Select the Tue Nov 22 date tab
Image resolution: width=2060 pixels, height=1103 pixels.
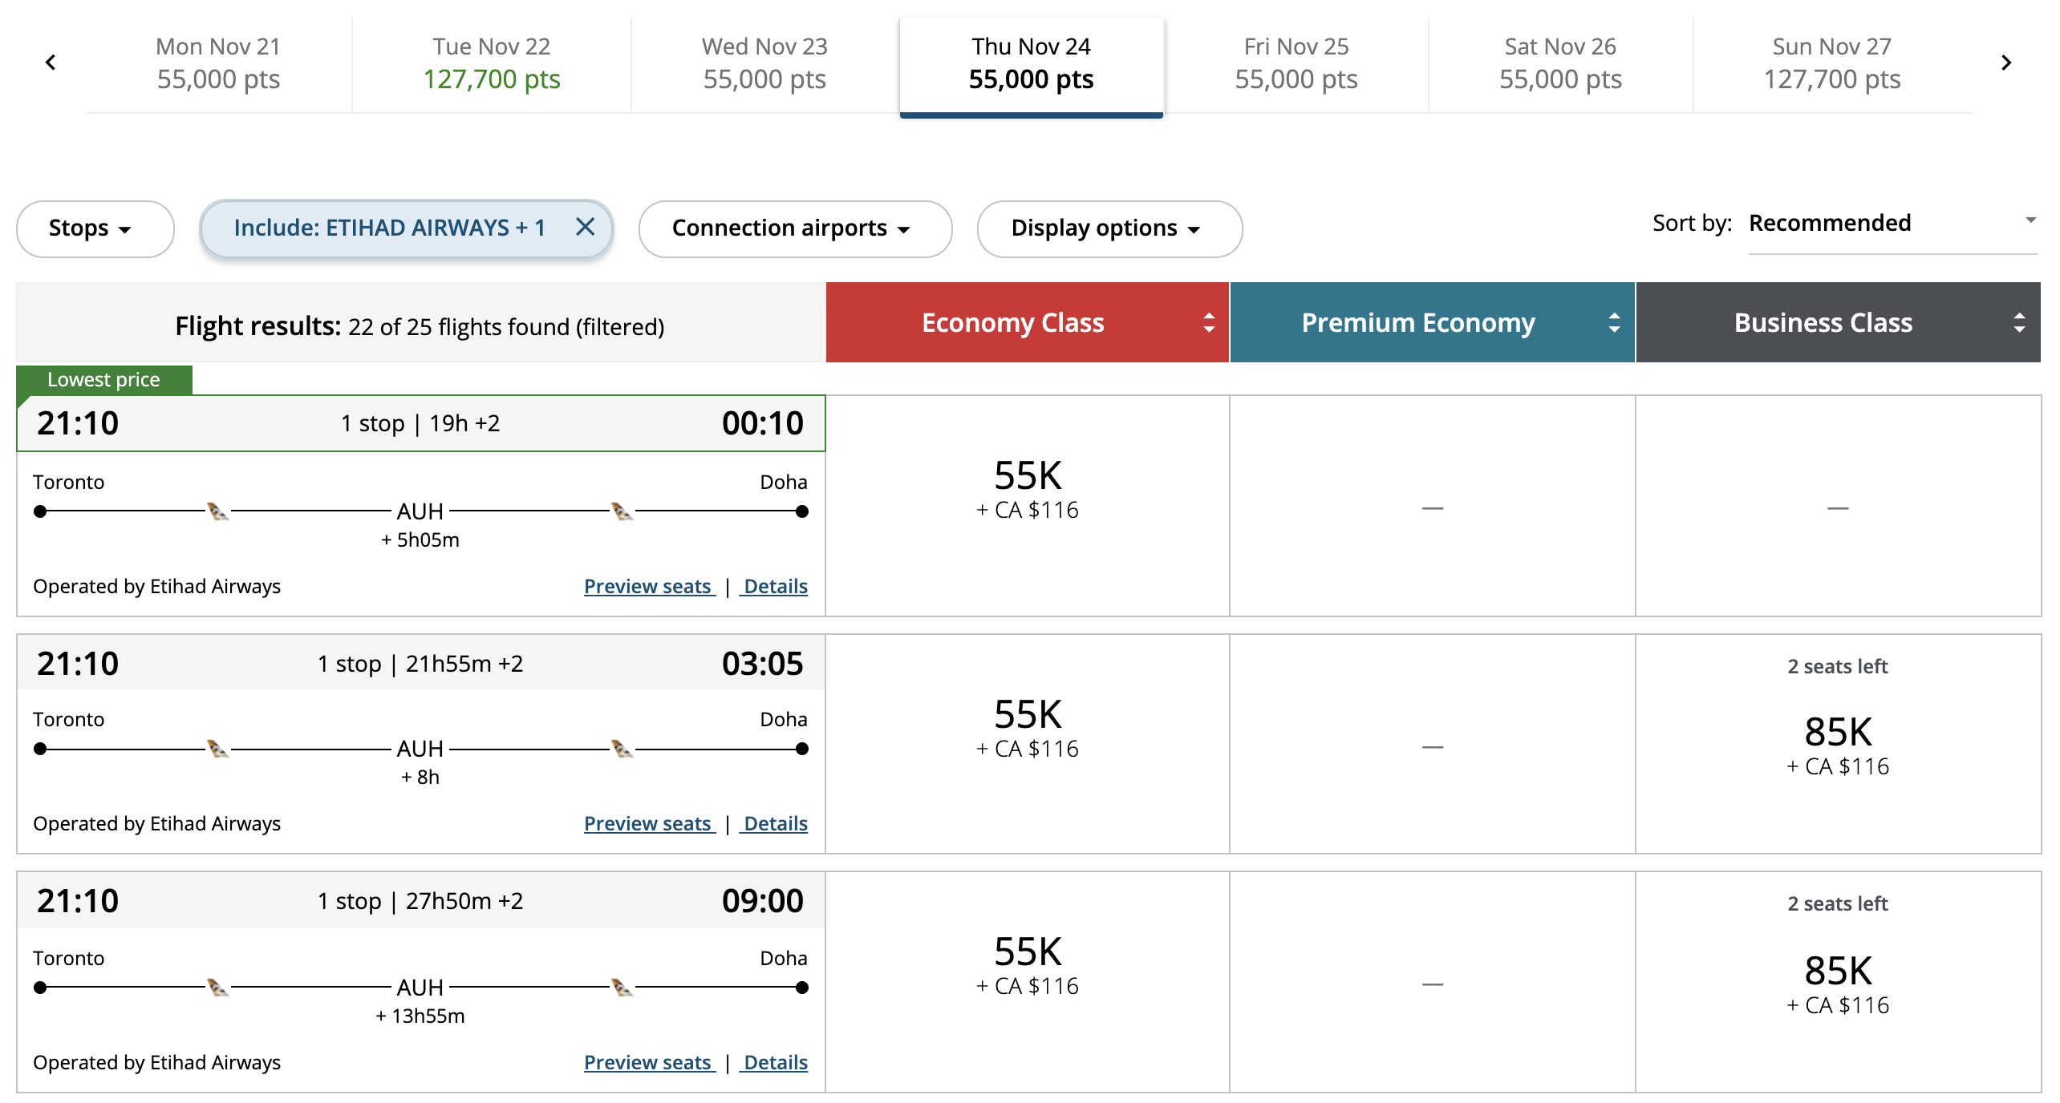pos(491,64)
